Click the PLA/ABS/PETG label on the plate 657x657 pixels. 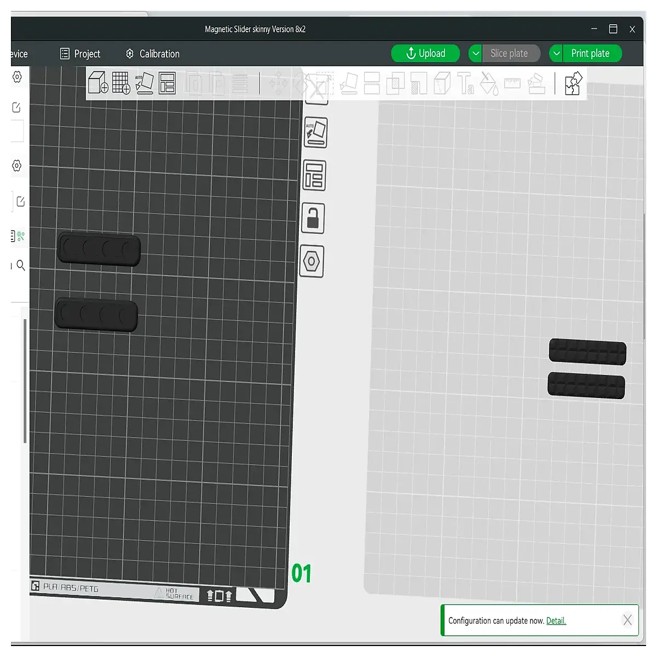pyautogui.click(x=71, y=587)
